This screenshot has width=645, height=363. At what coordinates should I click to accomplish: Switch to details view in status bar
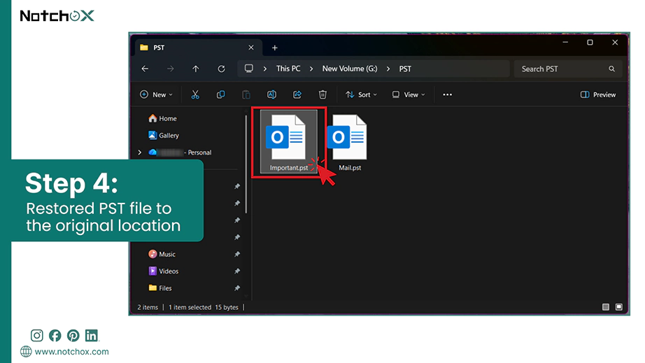pyautogui.click(x=606, y=307)
